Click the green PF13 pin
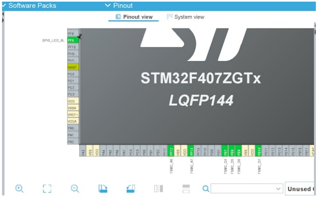Viewport: 320px width, 202px height. coord(191,151)
